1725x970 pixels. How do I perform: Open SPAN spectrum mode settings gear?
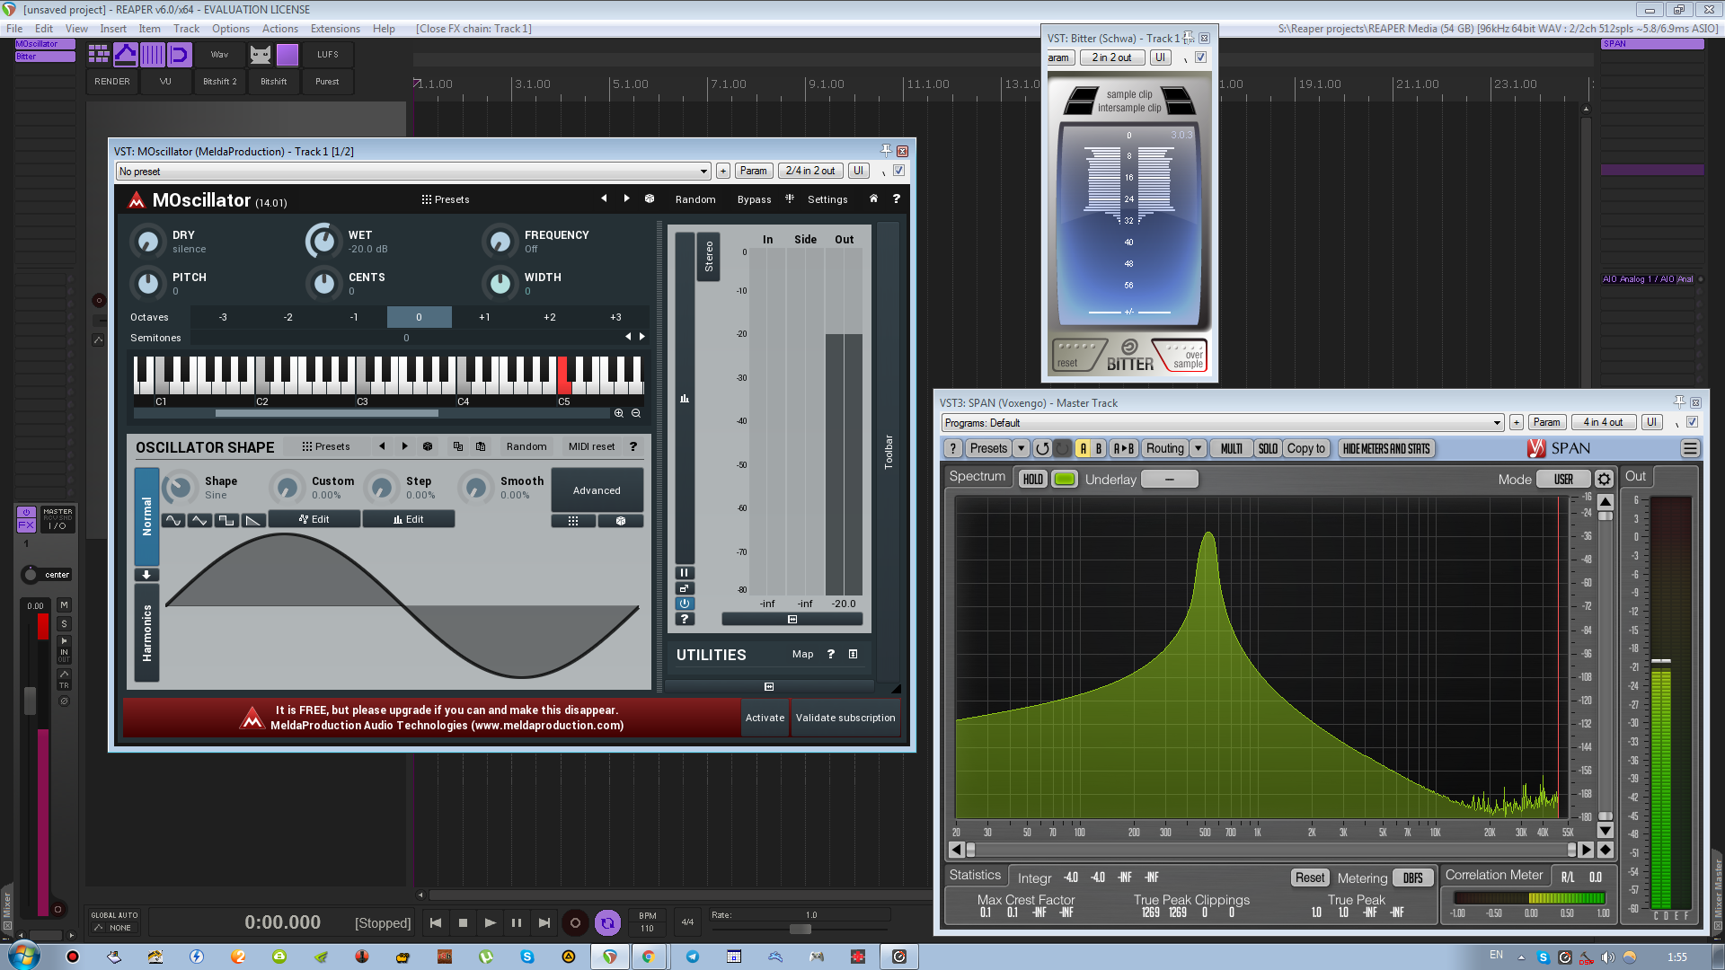click(1605, 479)
